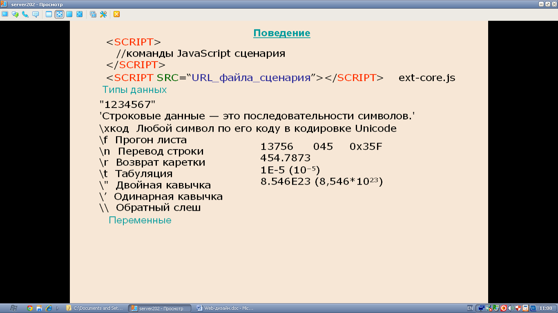Screen dimensions: 558x313
Task: Open the Windows Start button
Action: pos(13,308)
